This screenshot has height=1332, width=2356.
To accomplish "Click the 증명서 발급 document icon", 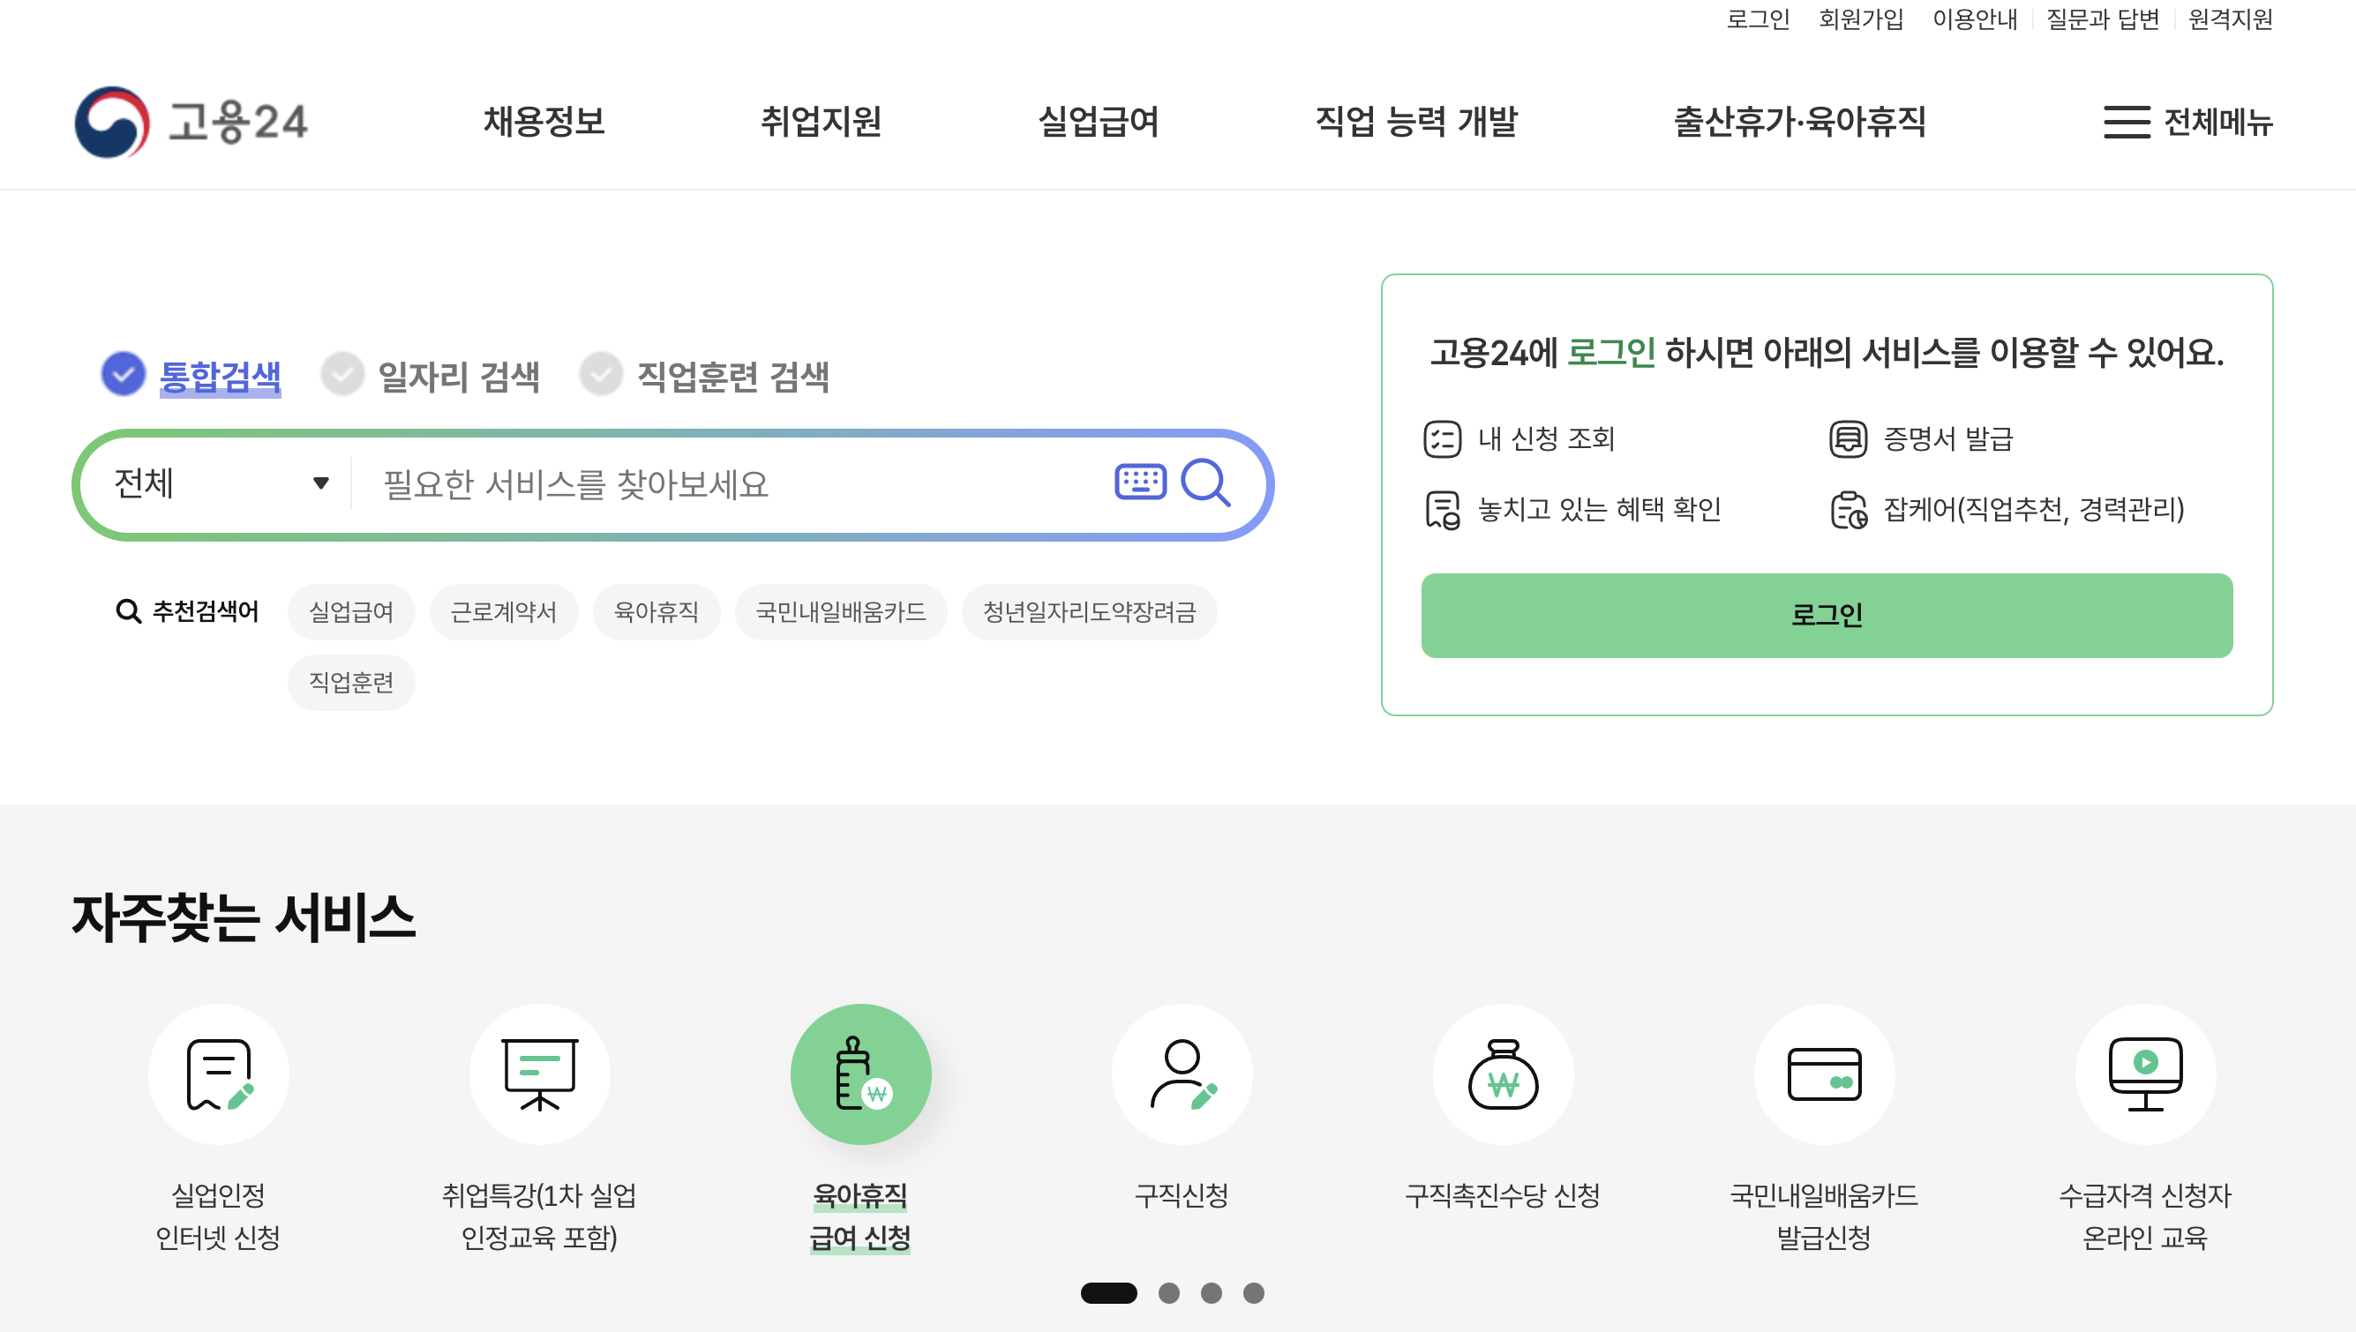I will pos(1847,439).
